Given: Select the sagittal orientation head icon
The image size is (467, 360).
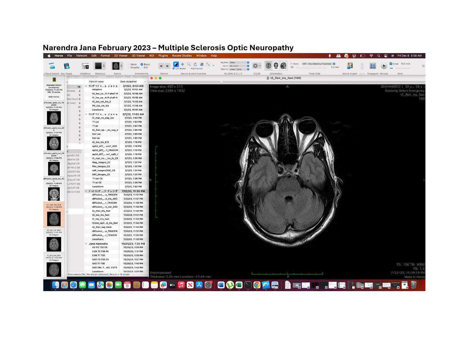Looking at the screenshot, I should coord(283,66).
